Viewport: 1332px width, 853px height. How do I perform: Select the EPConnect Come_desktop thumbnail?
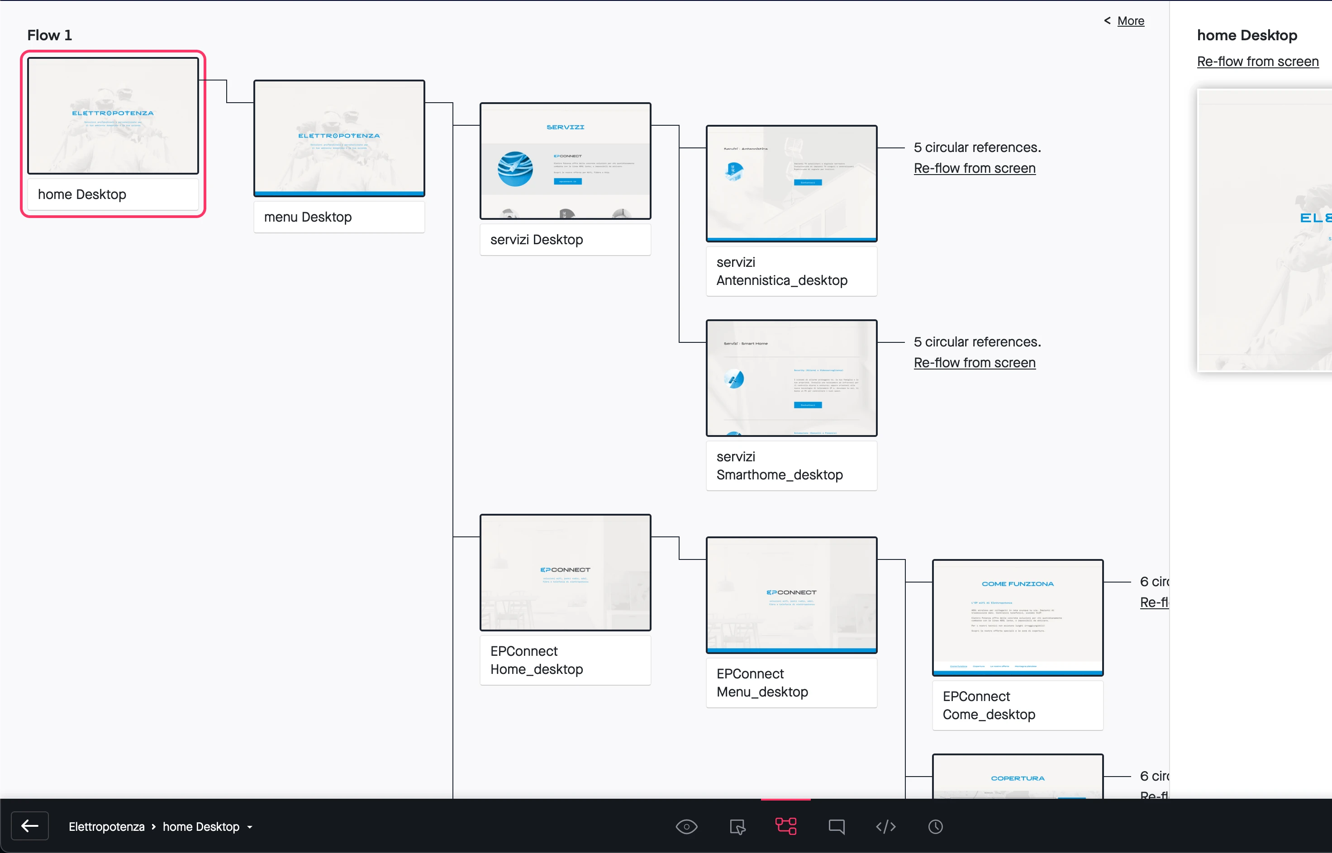click(x=1017, y=617)
